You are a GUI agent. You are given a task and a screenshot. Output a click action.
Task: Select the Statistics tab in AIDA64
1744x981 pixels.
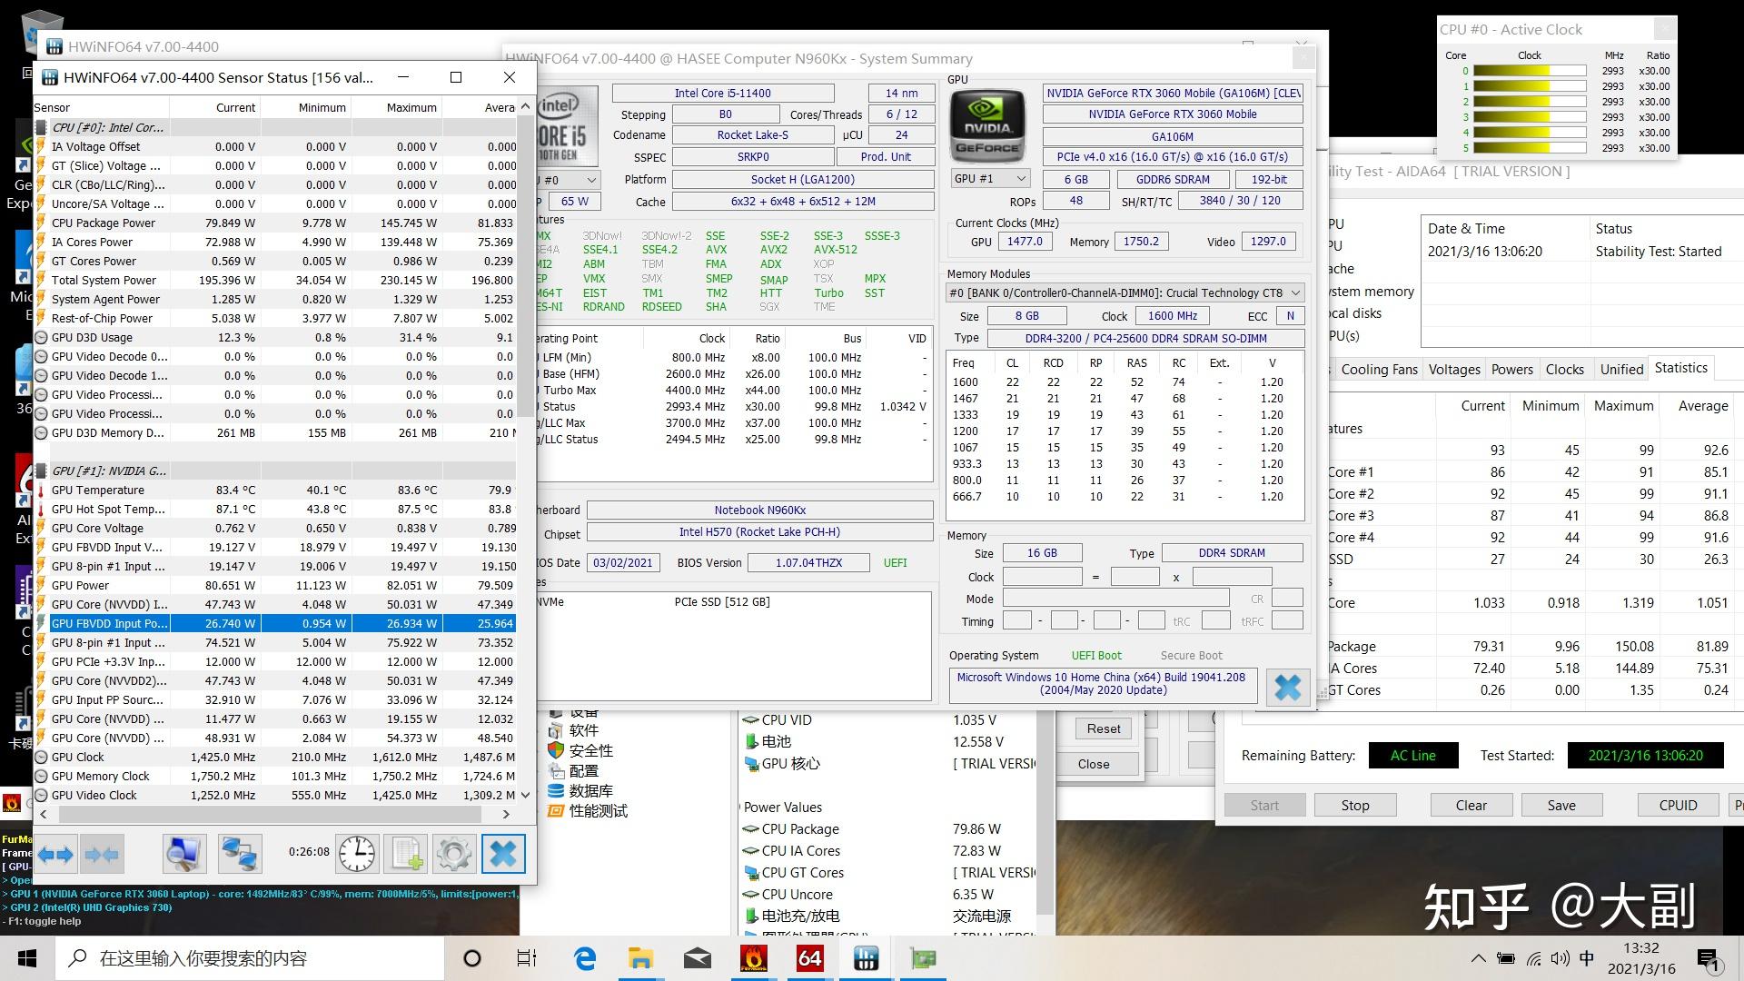(1680, 368)
